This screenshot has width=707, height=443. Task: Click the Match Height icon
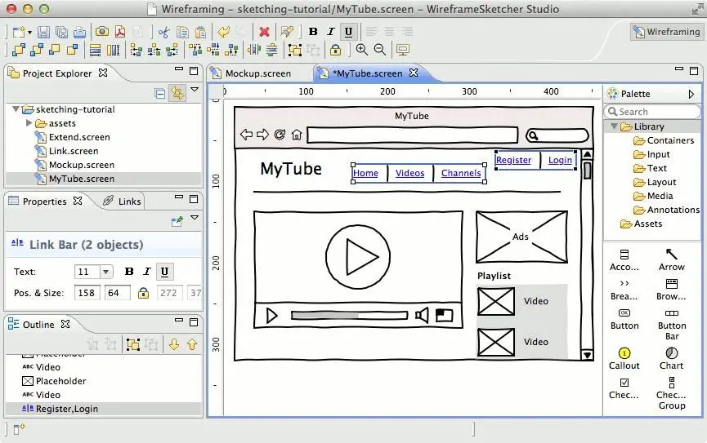(113, 50)
